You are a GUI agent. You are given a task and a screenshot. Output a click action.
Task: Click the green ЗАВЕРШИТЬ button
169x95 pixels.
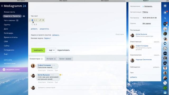click(x=38, y=50)
